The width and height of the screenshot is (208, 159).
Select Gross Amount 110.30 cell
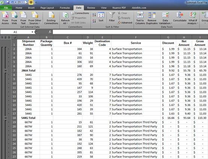pyautogui.click(x=200, y=118)
